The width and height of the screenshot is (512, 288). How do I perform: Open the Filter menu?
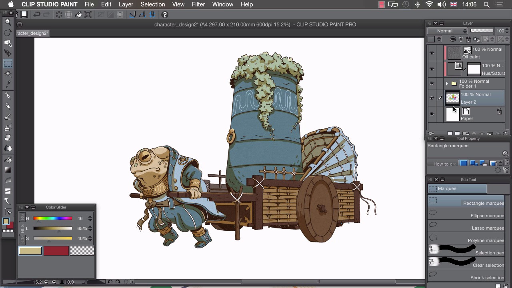198,4
